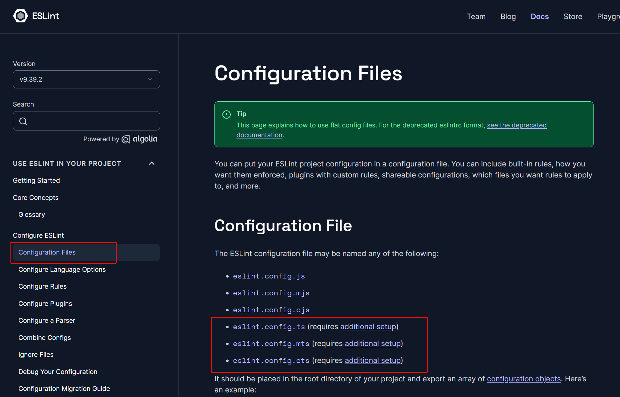Viewport: 620px width, 397px height.
Task: Collapse the Use ESLint In Your Project section
Action: point(152,163)
